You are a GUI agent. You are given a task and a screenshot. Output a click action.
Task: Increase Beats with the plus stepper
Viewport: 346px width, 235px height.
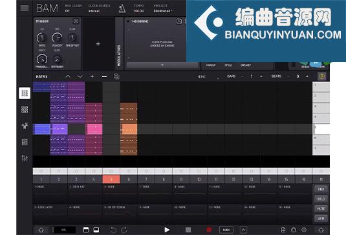307,76
